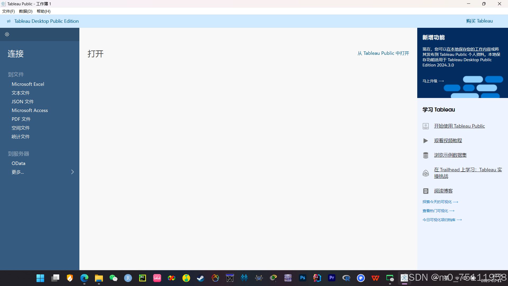Image resolution: width=508 pixels, height=286 pixels.
Task: Click the play icon for video tutorials
Action: 425,141
